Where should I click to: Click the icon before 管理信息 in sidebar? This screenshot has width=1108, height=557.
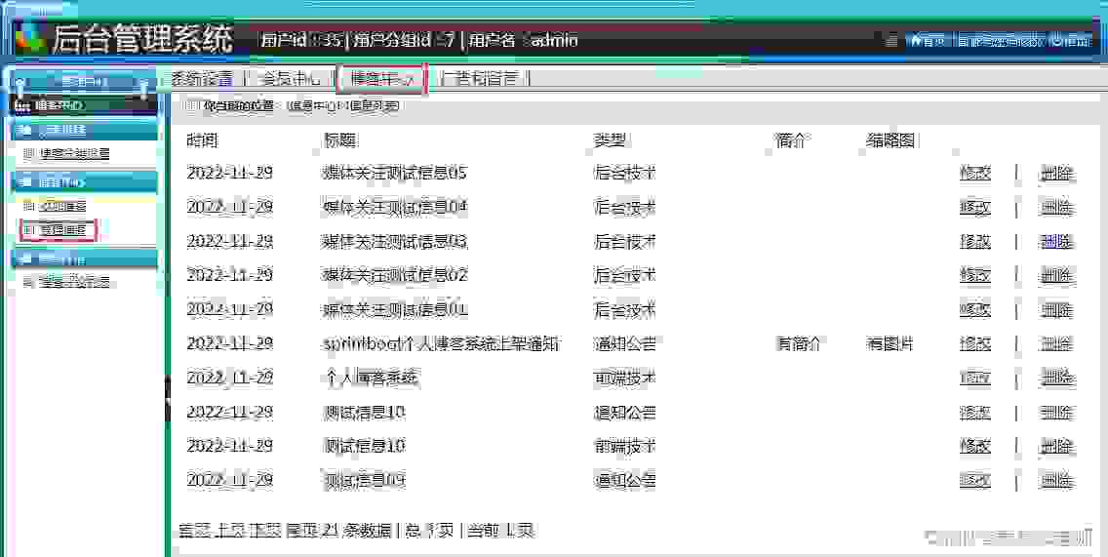(29, 230)
